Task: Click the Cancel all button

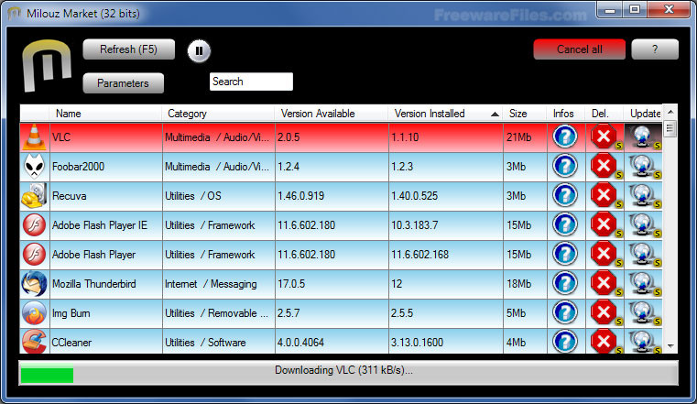Action: click(579, 49)
